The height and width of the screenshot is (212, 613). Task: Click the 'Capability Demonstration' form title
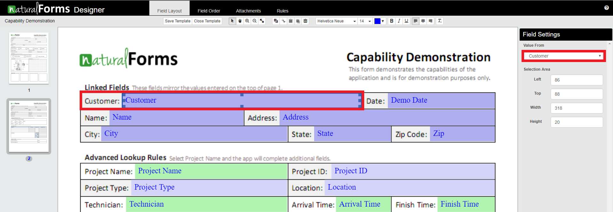(419, 57)
